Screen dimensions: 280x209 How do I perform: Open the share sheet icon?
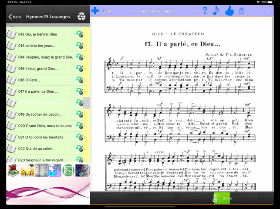point(241,10)
